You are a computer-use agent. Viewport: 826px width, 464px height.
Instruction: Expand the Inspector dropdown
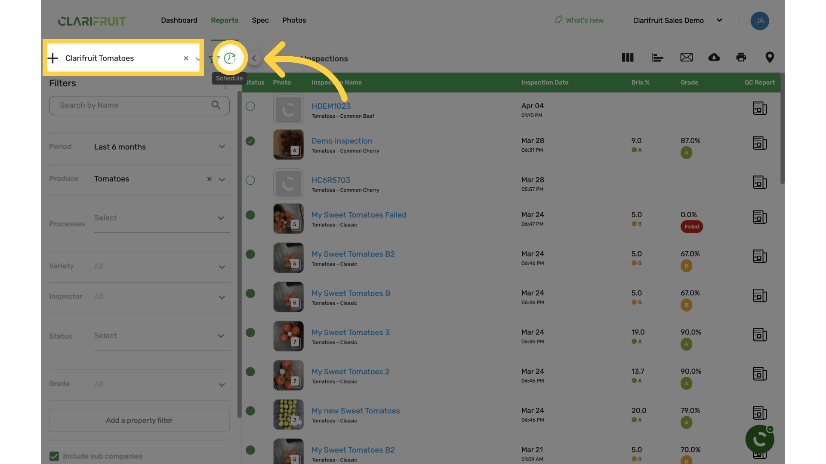coord(222,297)
